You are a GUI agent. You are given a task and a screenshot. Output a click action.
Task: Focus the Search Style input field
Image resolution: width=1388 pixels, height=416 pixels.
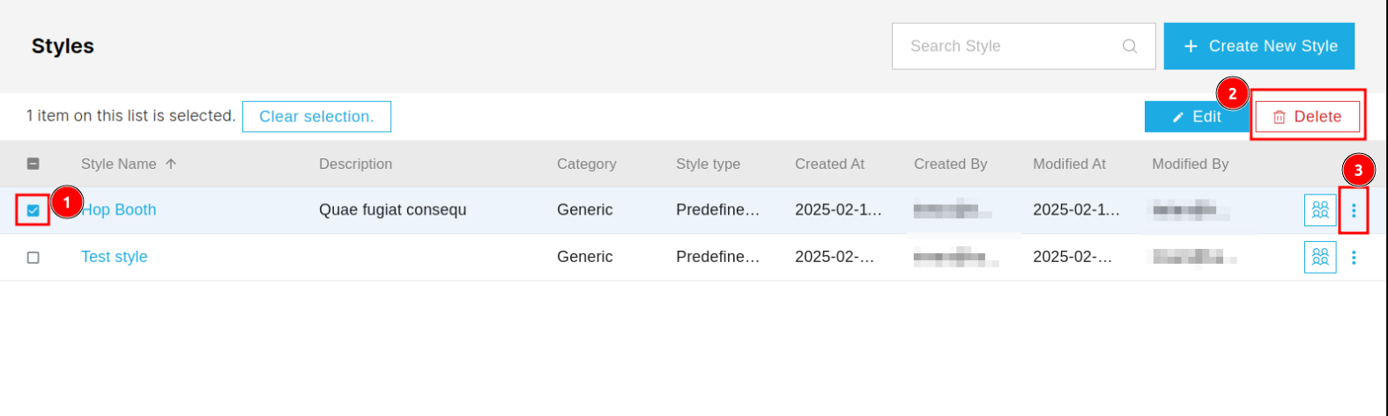click(1023, 46)
